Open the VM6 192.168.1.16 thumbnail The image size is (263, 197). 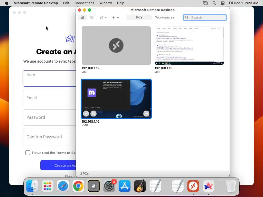(x=116, y=99)
